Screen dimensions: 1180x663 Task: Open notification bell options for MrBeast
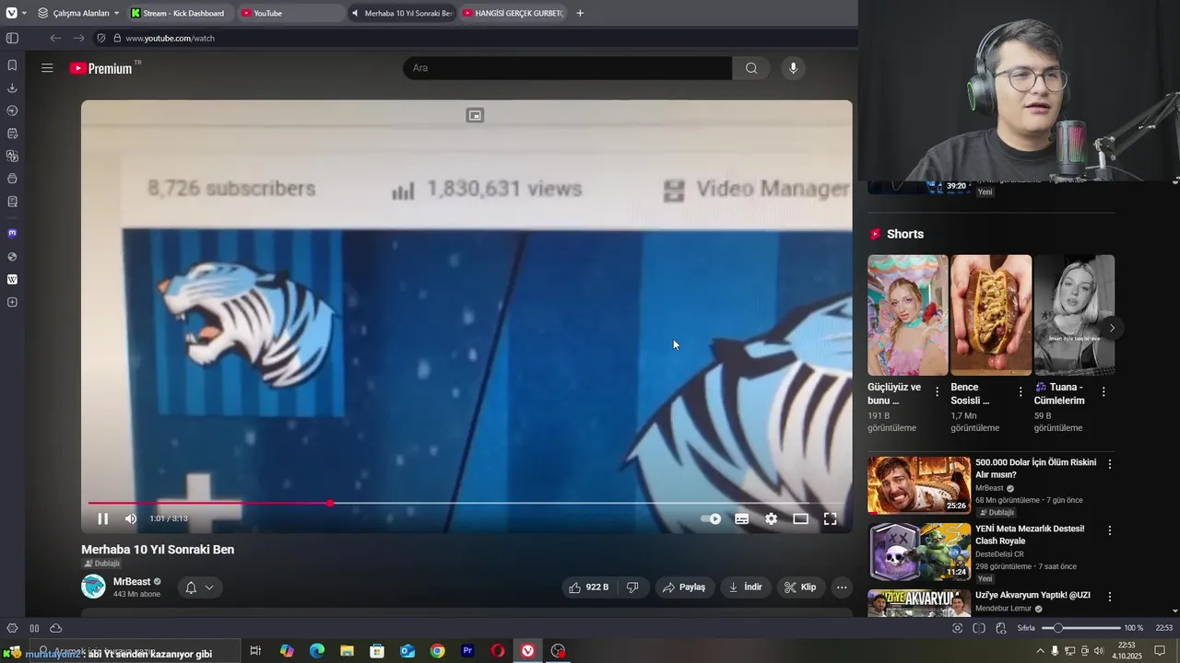[199, 587]
